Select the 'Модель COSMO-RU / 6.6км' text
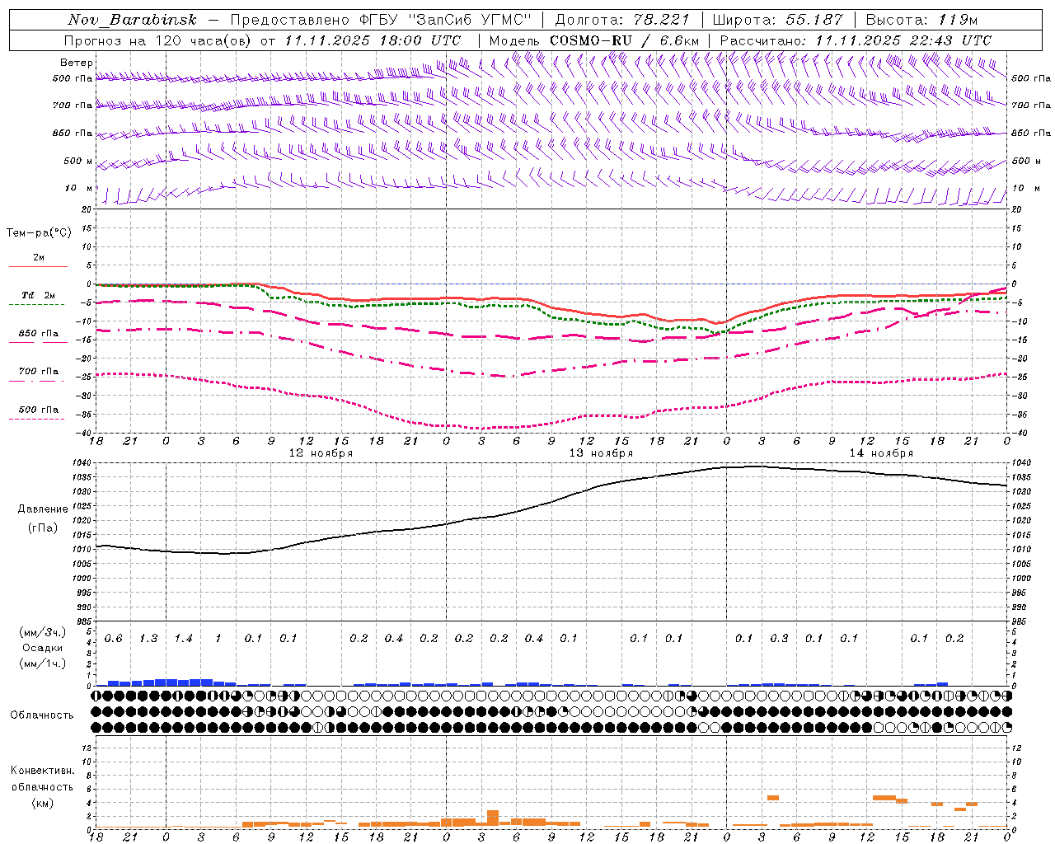Viewport: 1055px width, 844px height. 593,40
